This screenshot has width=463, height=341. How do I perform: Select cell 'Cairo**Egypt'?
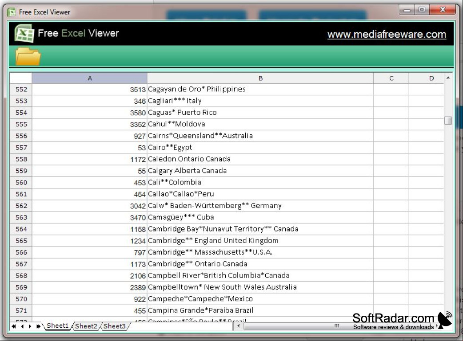pos(260,148)
